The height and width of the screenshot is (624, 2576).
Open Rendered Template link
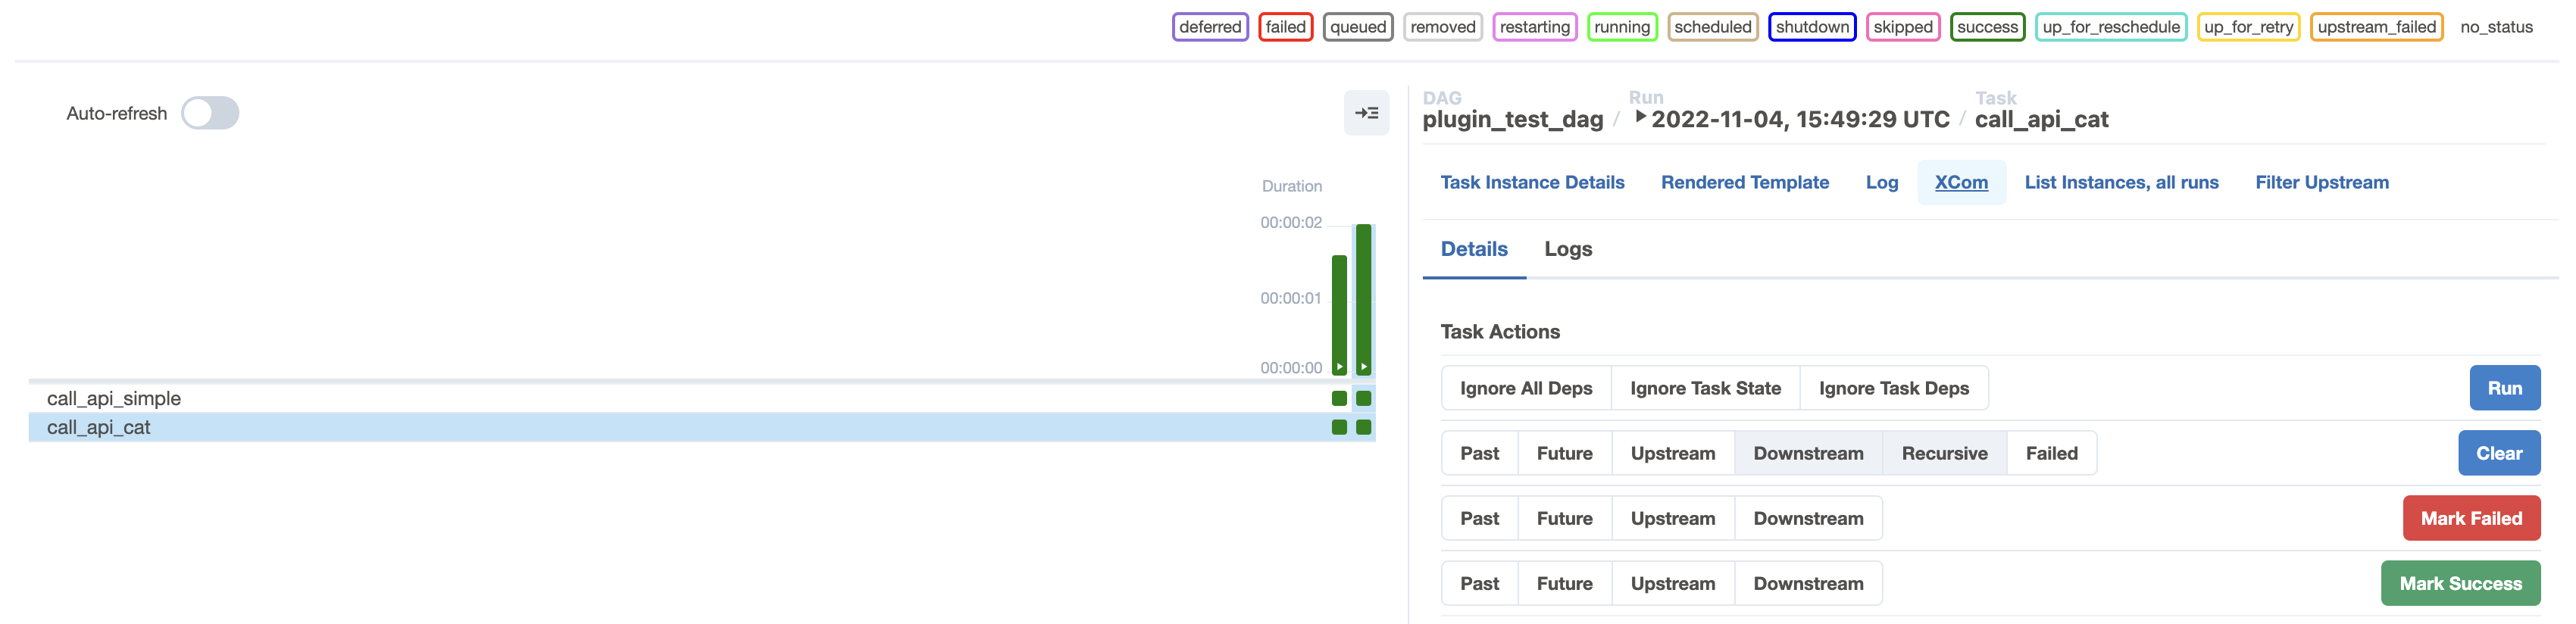point(1745,182)
